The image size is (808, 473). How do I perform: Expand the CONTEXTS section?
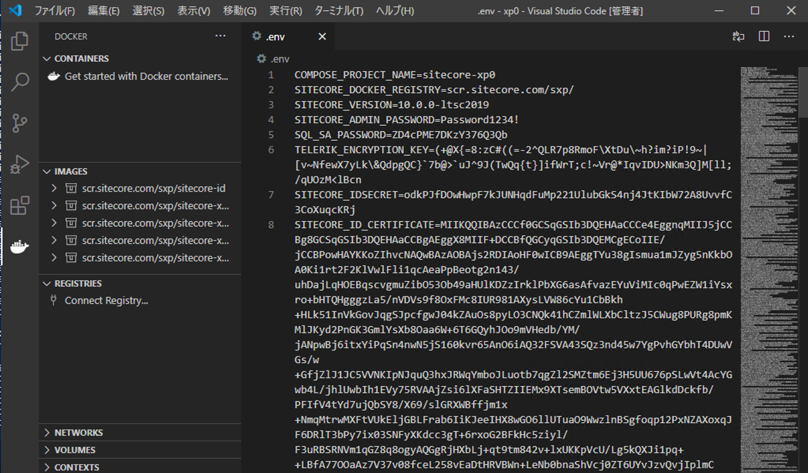47,467
